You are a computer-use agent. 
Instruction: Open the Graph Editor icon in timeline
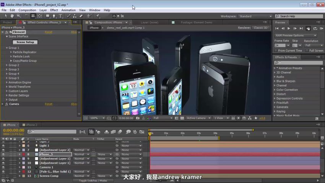click(142, 132)
